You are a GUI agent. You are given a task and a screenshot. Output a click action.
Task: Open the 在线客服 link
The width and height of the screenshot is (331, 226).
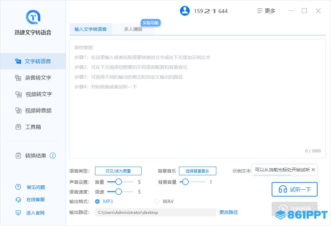tap(36, 199)
